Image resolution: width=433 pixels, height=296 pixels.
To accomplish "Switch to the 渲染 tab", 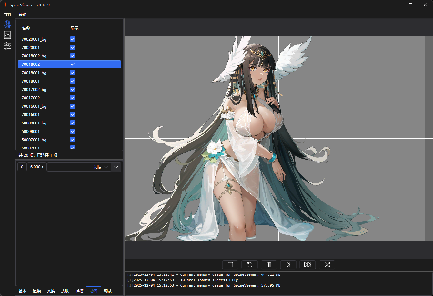I will [x=37, y=291].
